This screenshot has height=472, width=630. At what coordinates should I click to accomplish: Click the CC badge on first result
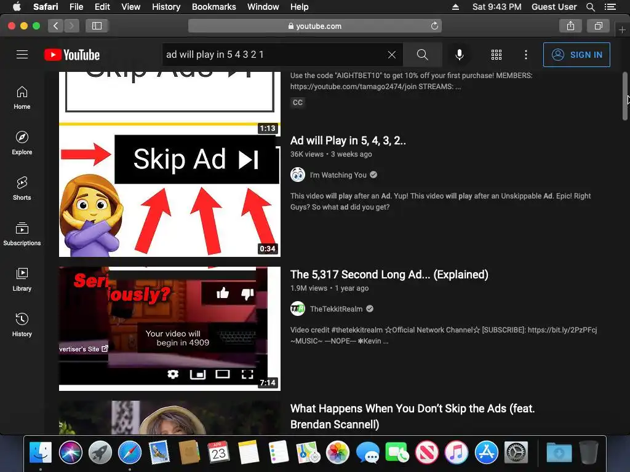298,103
